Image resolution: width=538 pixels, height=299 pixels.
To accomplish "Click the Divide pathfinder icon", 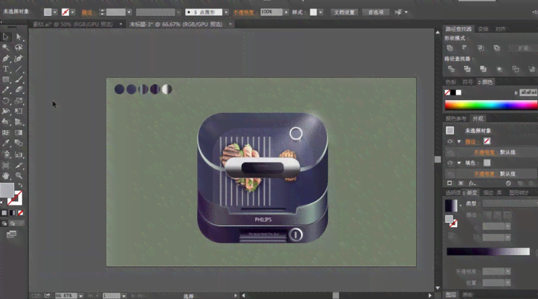I will pos(451,69).
